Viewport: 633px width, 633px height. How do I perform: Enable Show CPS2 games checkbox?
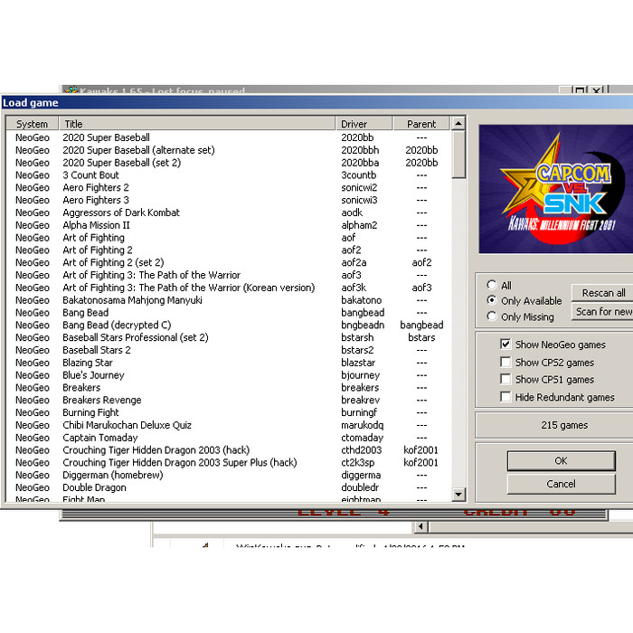[x=505, y=362]
